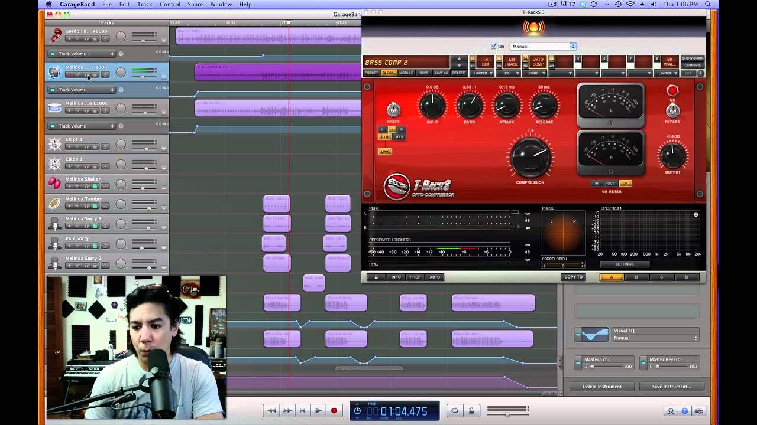Open Track Volume dropdown under Melinda E100s

pyautogui.click(x=86, y=126)
